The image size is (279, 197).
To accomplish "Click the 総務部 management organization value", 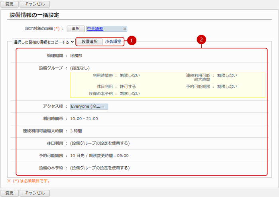I will (x=76, y=55).
